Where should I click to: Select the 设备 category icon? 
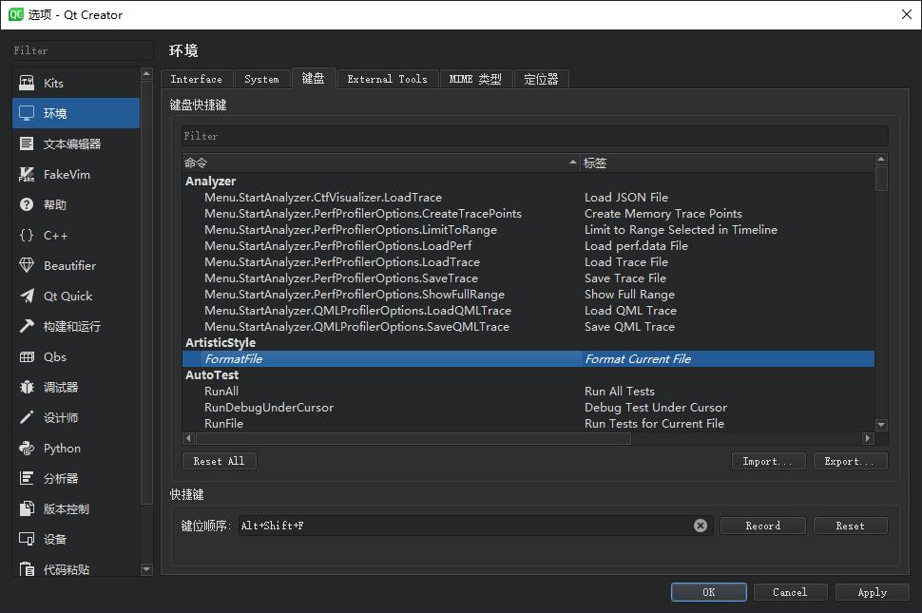tap(27, 540)
